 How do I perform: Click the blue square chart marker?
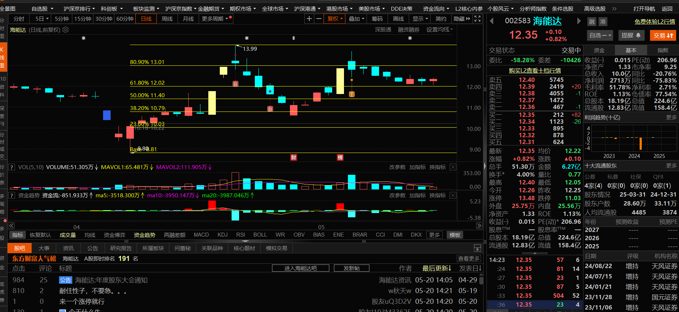coord(107,115)
